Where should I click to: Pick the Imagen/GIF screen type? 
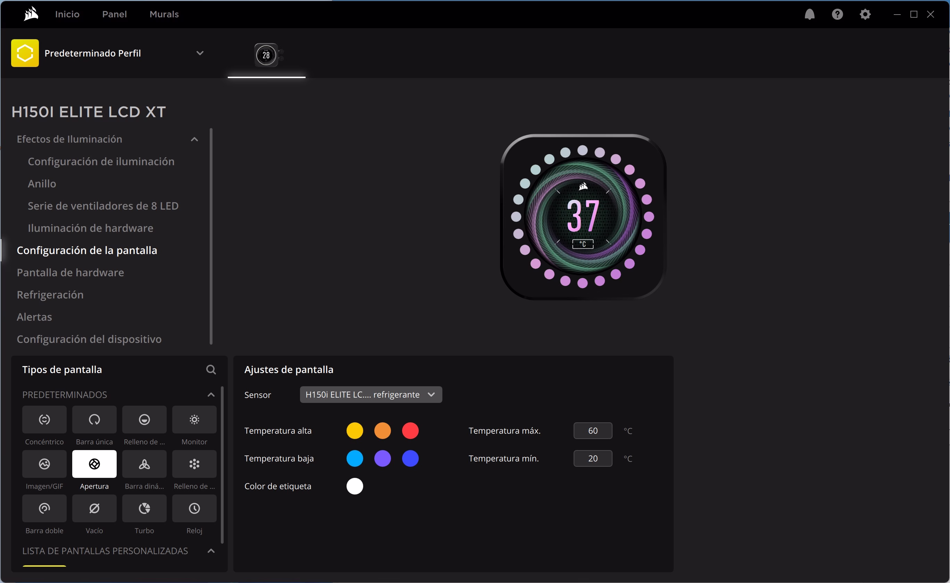click(44, 464)
